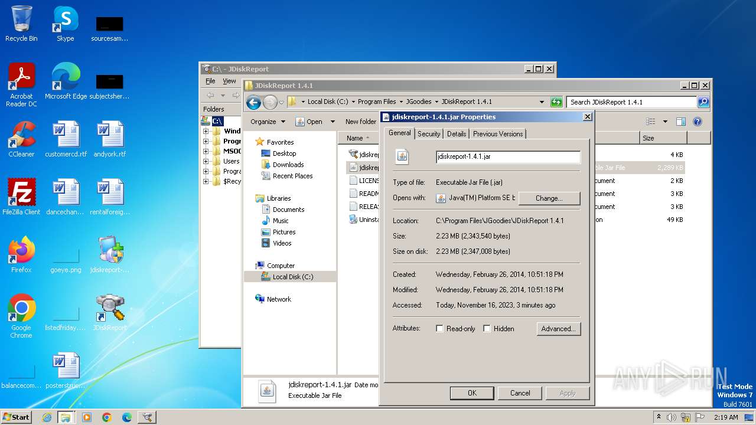The height and width of the screenshot is (425, 756).
Task: Select andyork.rtf desktop file
Action: click(x=110, y=139)
